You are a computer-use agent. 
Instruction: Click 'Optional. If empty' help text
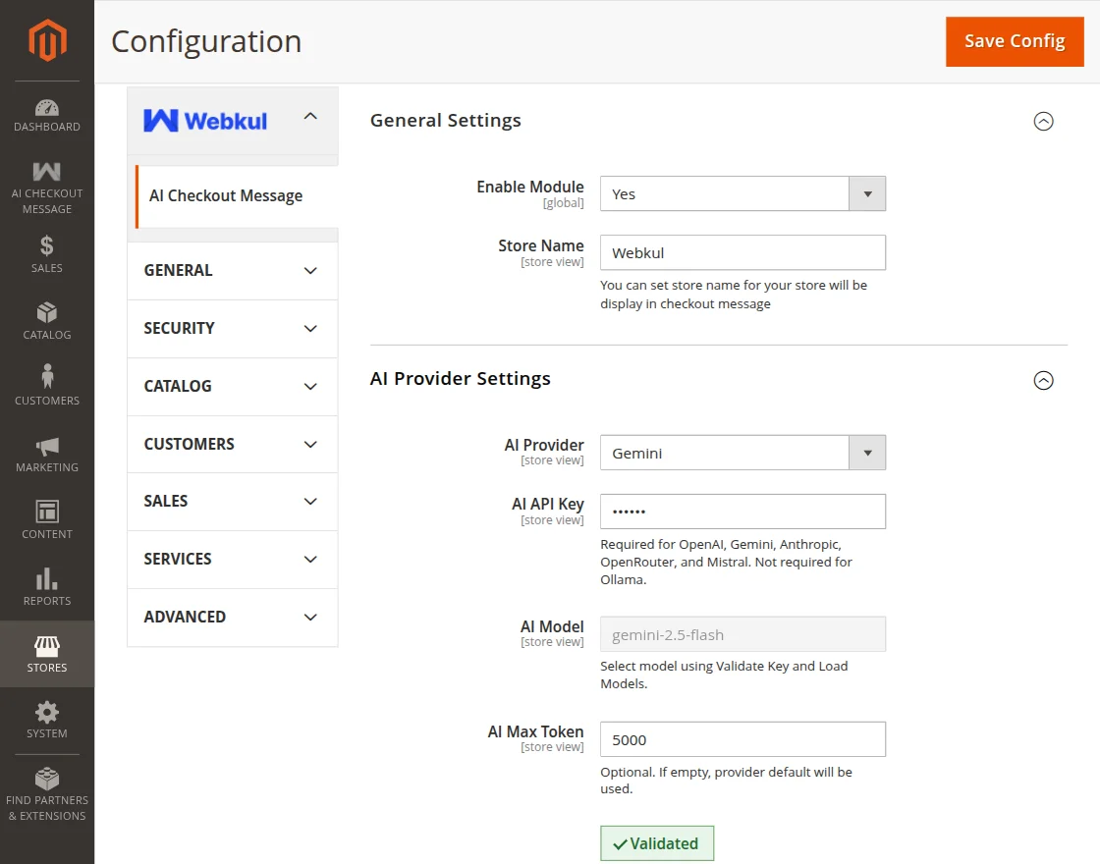point(726,780)
